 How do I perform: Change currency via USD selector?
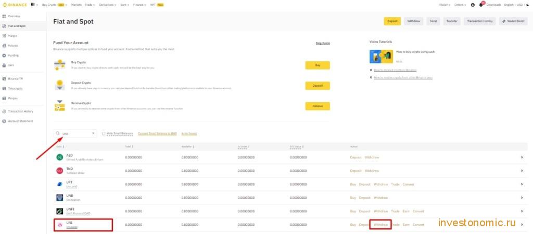pos(520,5)
